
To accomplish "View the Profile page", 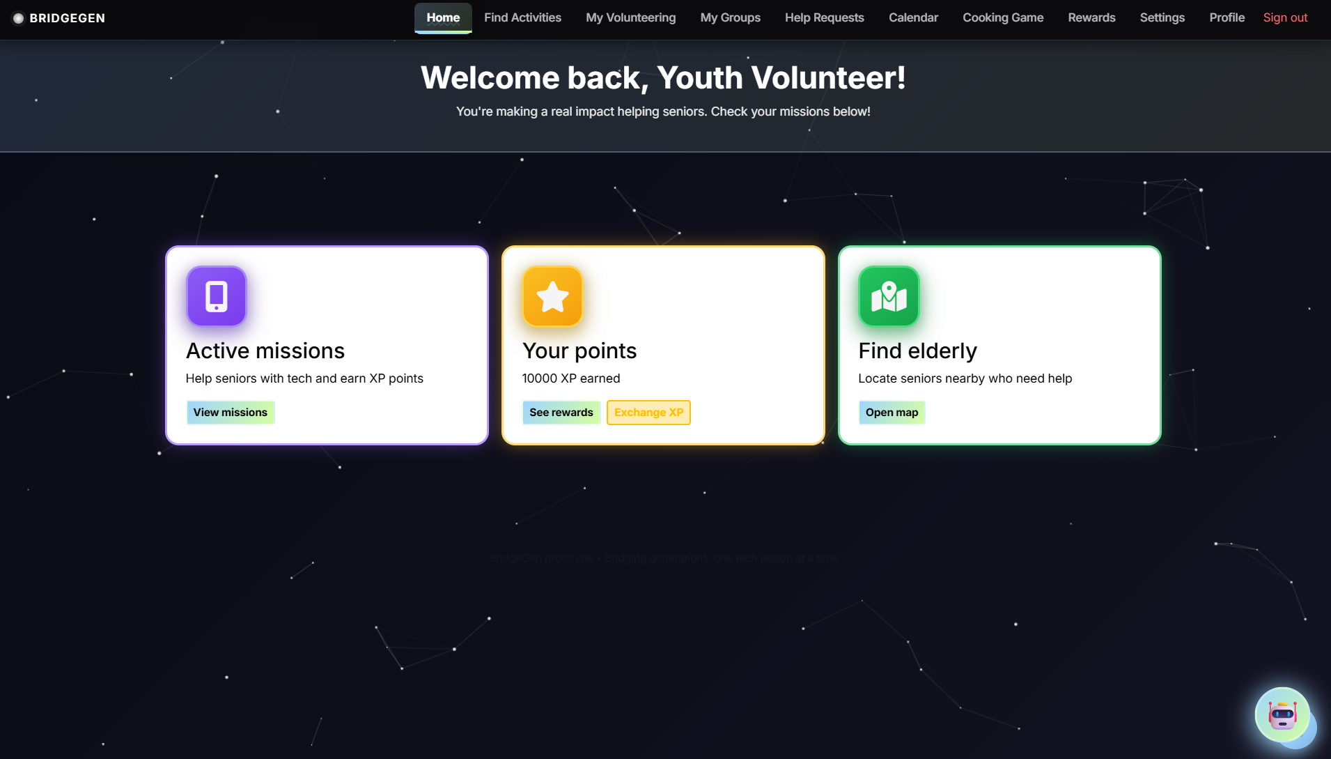I will (1227, 17).
